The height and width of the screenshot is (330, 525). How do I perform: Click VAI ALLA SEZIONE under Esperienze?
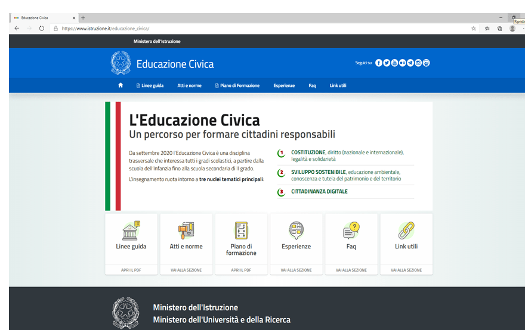pos(296,270)
